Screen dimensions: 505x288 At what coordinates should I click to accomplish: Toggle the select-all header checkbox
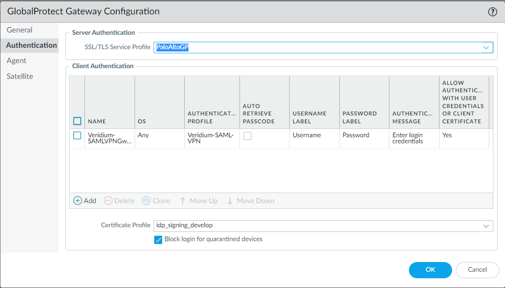click(78, 121)
